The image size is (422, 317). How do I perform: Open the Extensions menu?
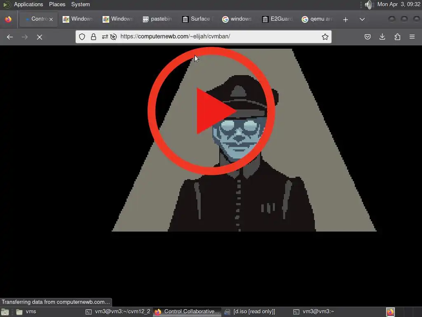coord(397,37)
